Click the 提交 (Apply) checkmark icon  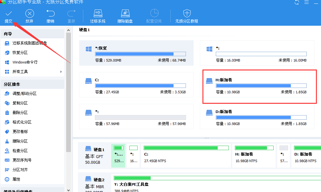[x=9, y=14]
